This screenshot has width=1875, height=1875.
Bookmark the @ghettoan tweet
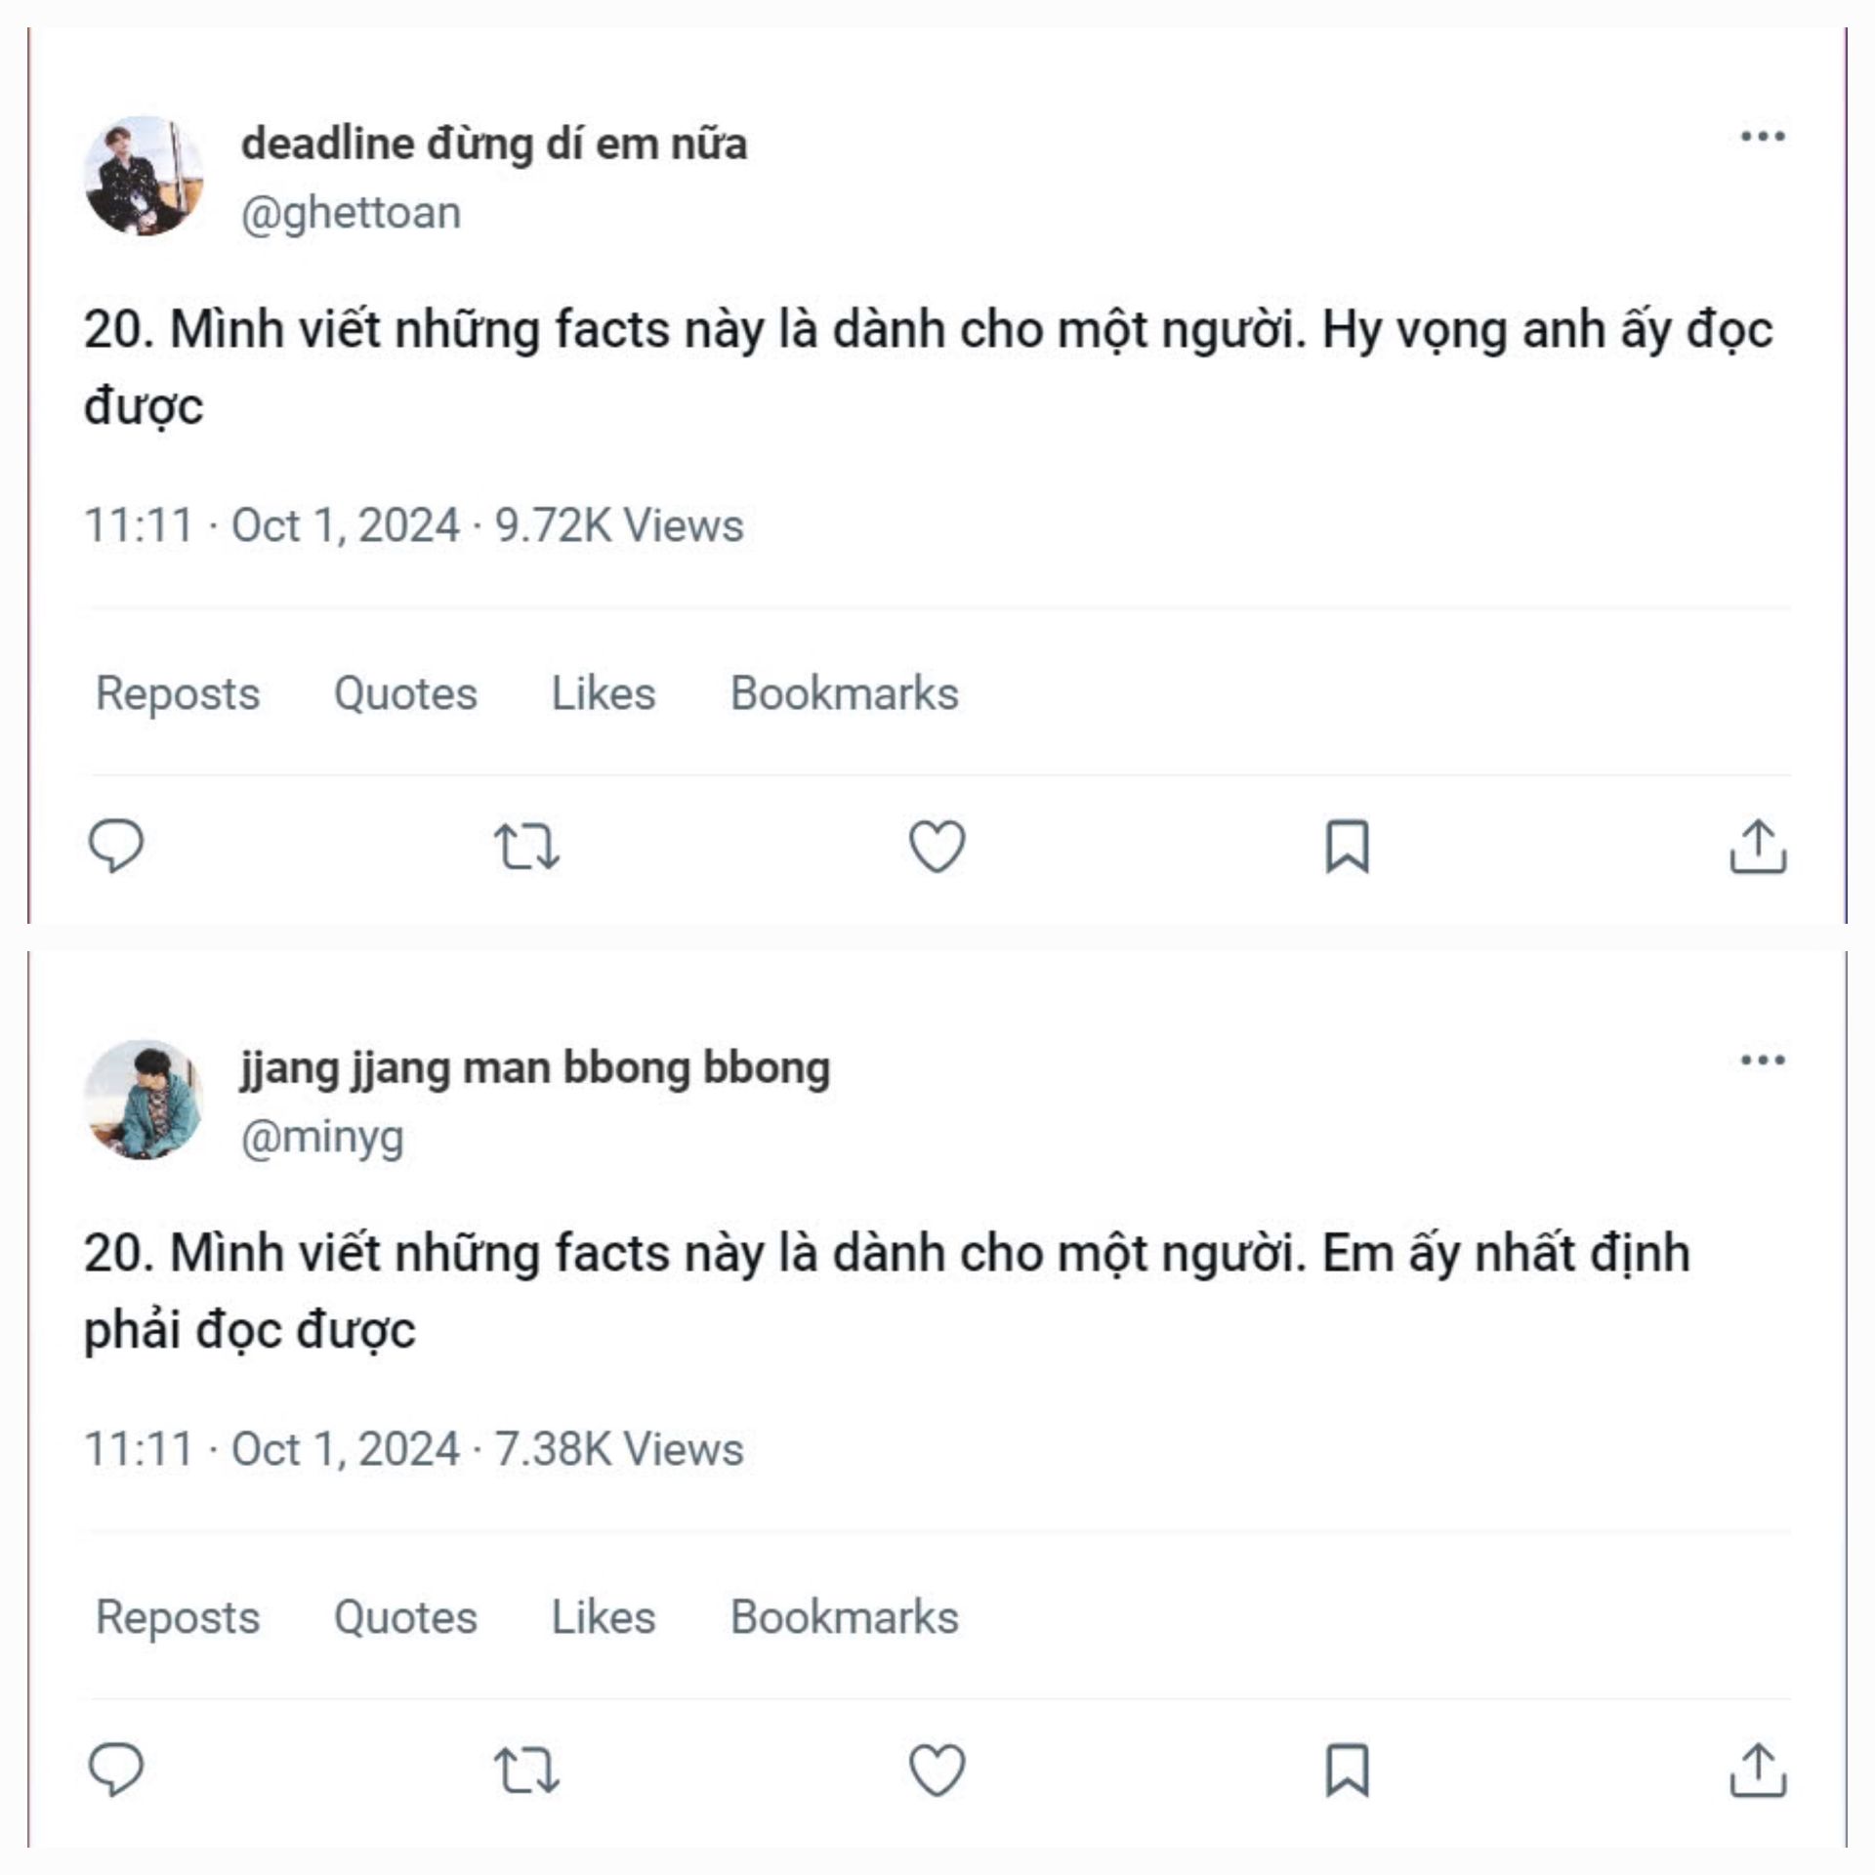click(1348, 846)
